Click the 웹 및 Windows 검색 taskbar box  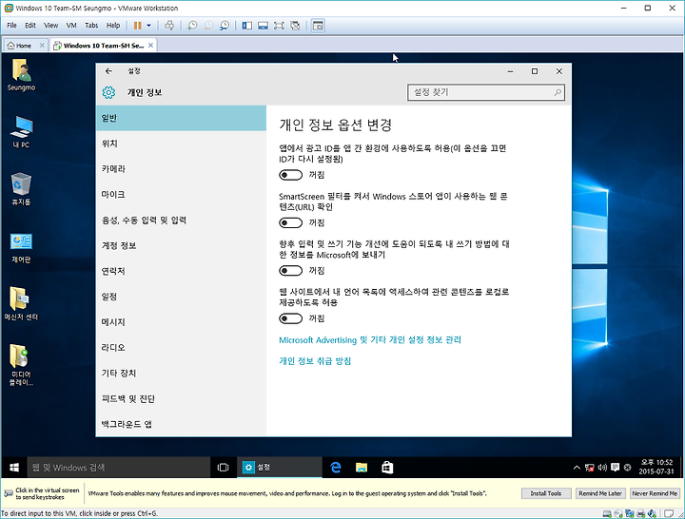tap(119, 468)
